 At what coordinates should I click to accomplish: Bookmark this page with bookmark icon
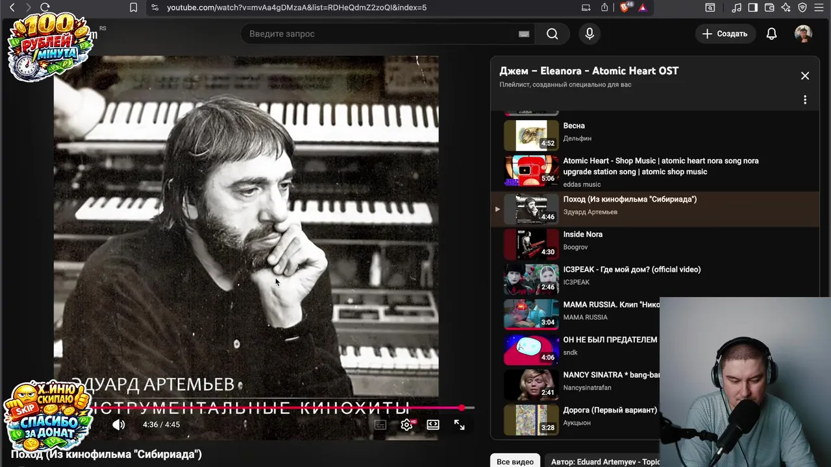[133, 8]
